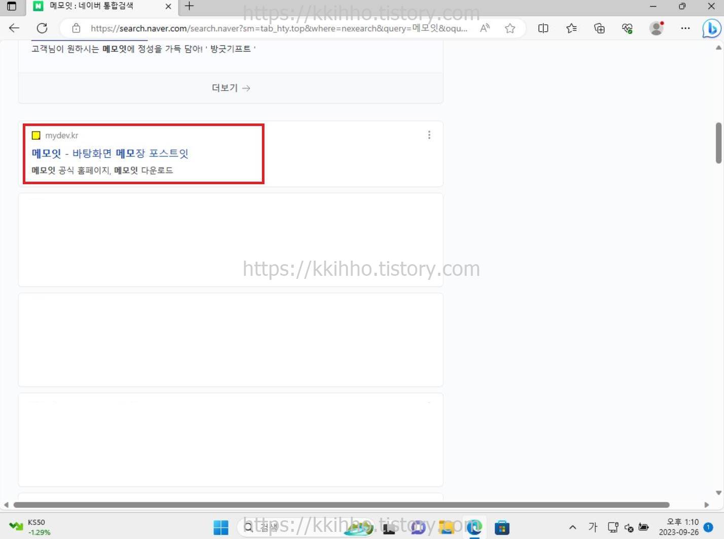724x539 pixels.
Task: Open clock showing 오후 1:10
Action: coord(678,527)
